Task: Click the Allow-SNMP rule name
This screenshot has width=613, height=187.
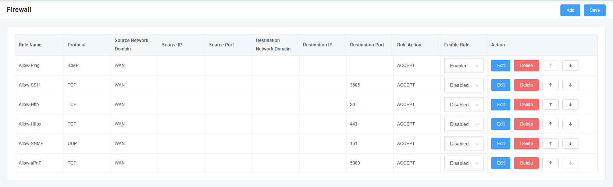Action: click(x=31, y=144)
